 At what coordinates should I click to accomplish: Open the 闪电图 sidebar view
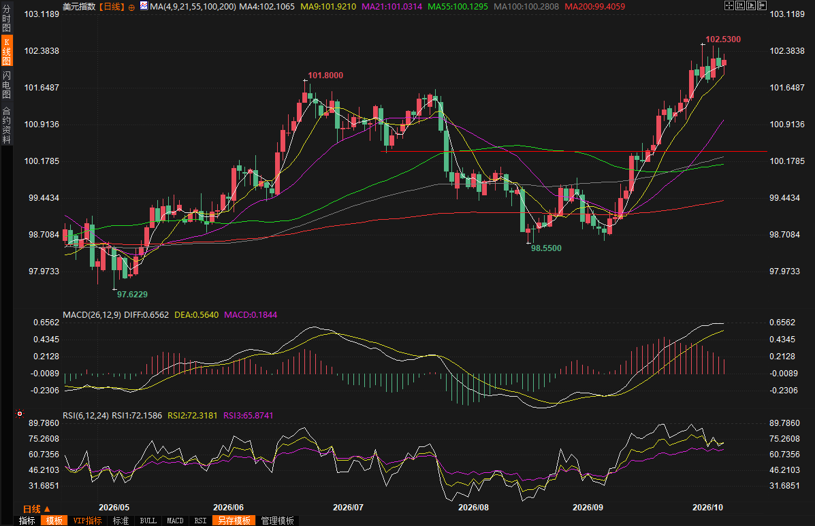pyautogui.click(x=6, y=84)
